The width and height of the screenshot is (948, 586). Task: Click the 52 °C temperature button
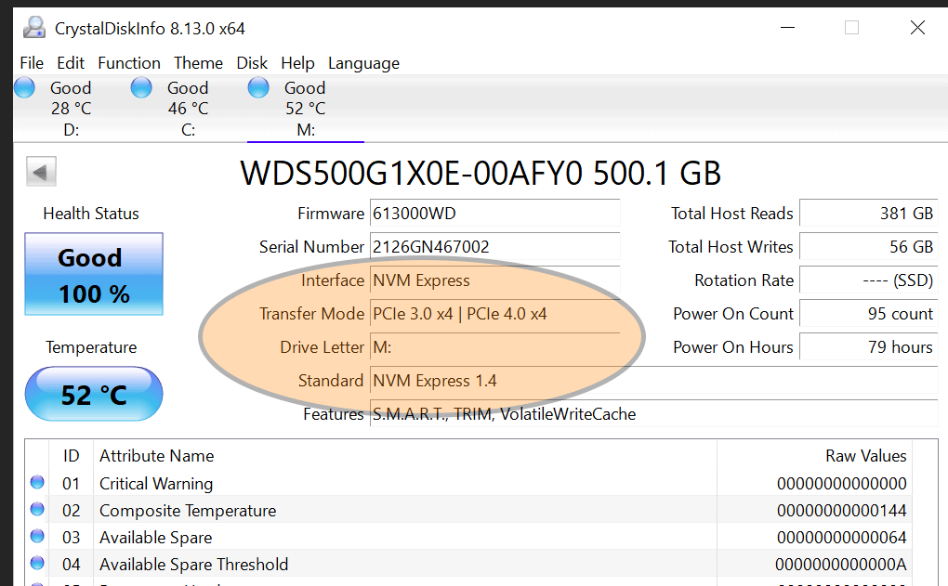point(94,394)
